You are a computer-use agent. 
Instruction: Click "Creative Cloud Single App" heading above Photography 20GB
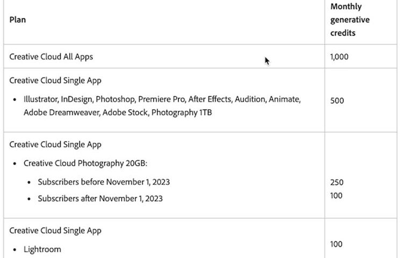pyautogui.click(x=55, y=145)
